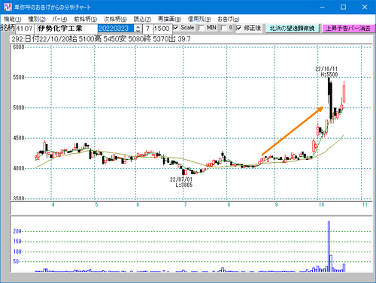Open the 機能(1) menu
Image resolution: width=376 pixels, height=283 pixels.
[13, 19]
